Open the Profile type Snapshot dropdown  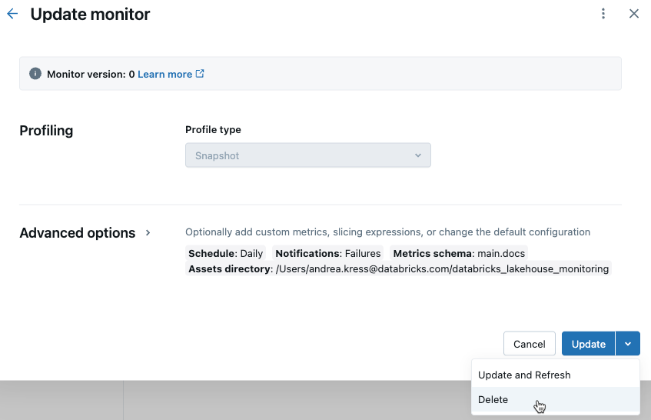click(x=307, y=155)
